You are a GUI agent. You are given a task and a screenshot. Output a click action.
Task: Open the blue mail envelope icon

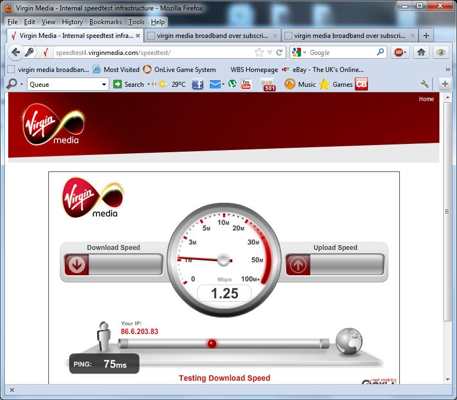pos(215,84)
